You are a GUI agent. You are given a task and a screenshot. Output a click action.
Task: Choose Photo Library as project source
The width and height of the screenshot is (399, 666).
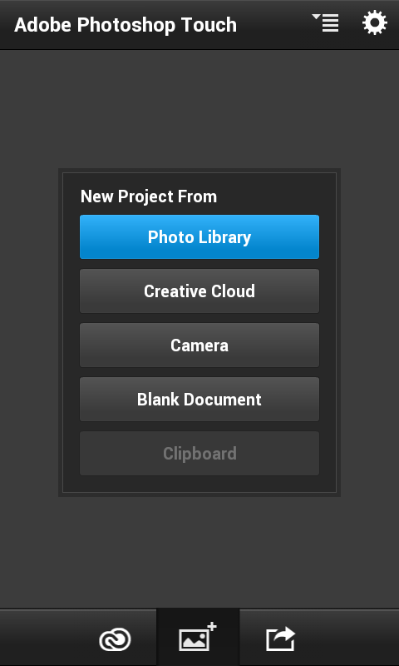(x=199, y=237)
